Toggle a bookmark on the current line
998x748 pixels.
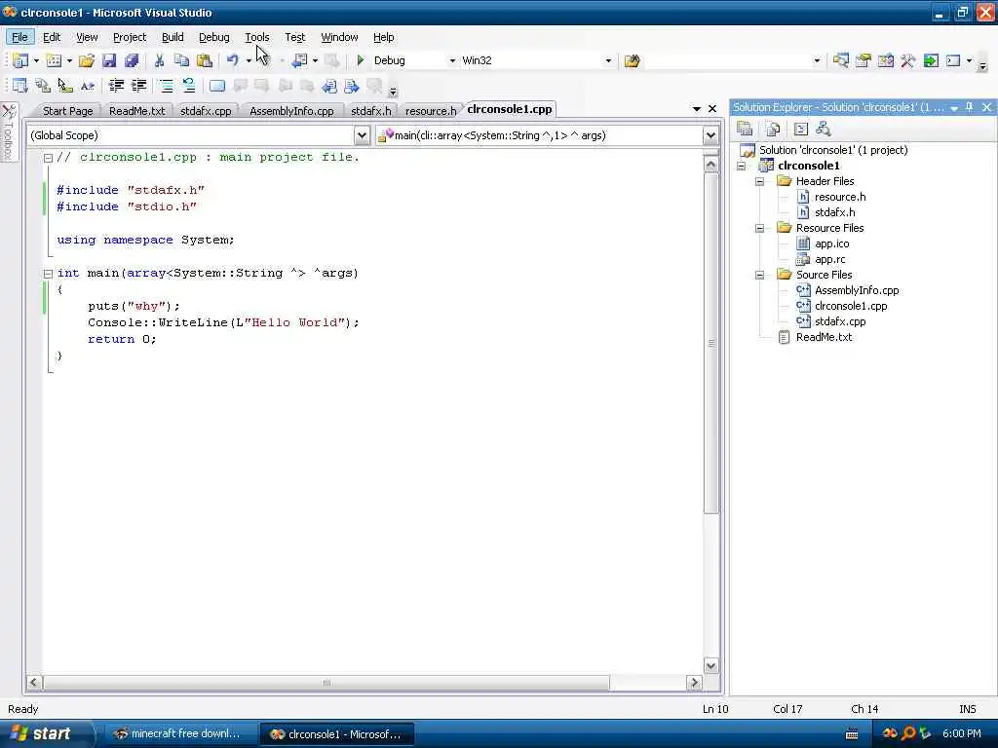[217, 86]
